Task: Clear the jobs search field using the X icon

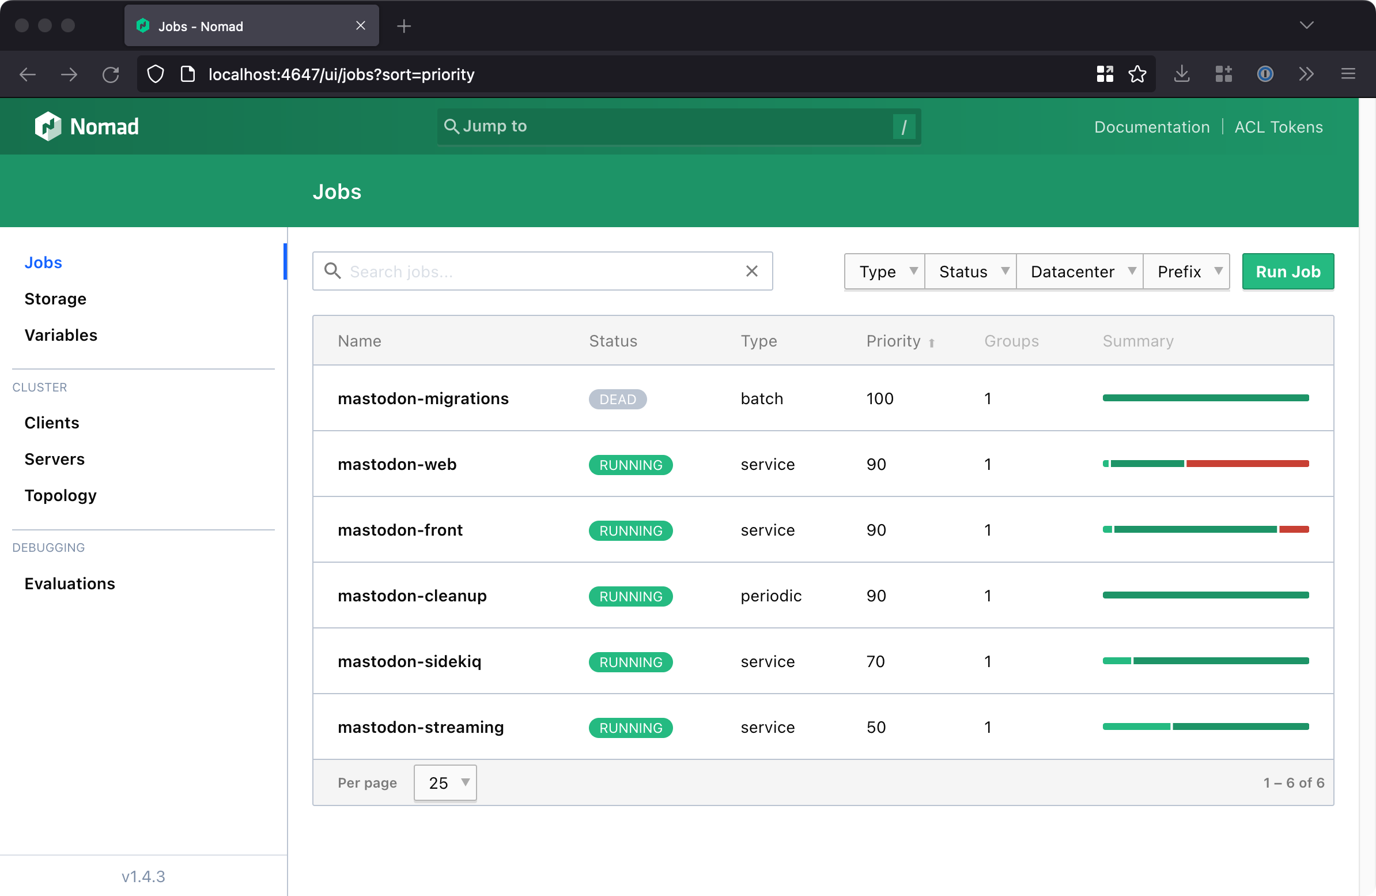Action: point(751,271)
